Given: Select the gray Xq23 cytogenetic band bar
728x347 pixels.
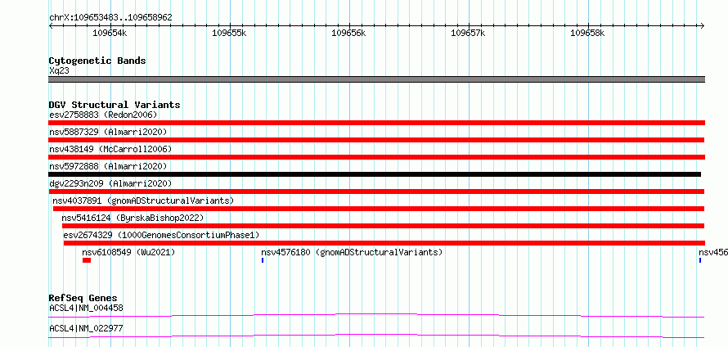Looking at the screenshot, I should 376,79.
